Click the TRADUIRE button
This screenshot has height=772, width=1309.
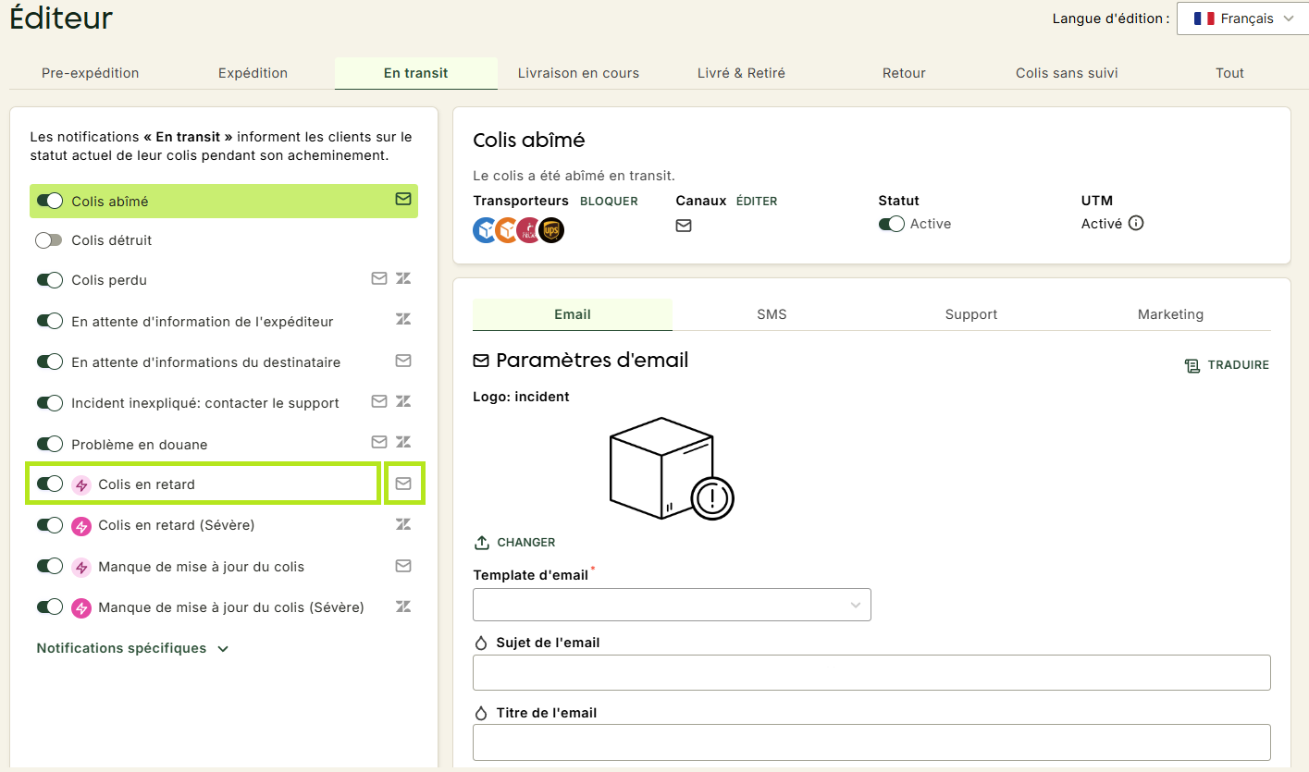1227,365
